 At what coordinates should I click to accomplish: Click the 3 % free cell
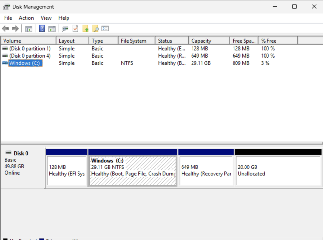(265, 63)
